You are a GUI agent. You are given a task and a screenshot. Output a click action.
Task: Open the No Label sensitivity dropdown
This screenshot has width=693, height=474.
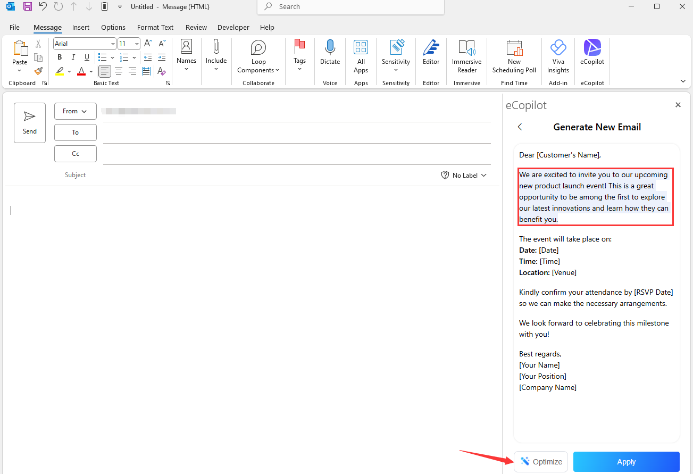463,174
